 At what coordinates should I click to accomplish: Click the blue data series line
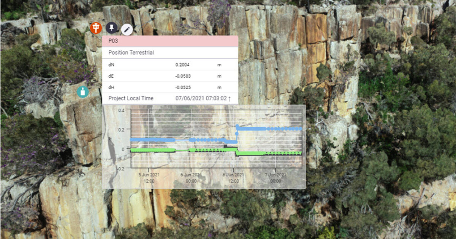tap(270, 129)
